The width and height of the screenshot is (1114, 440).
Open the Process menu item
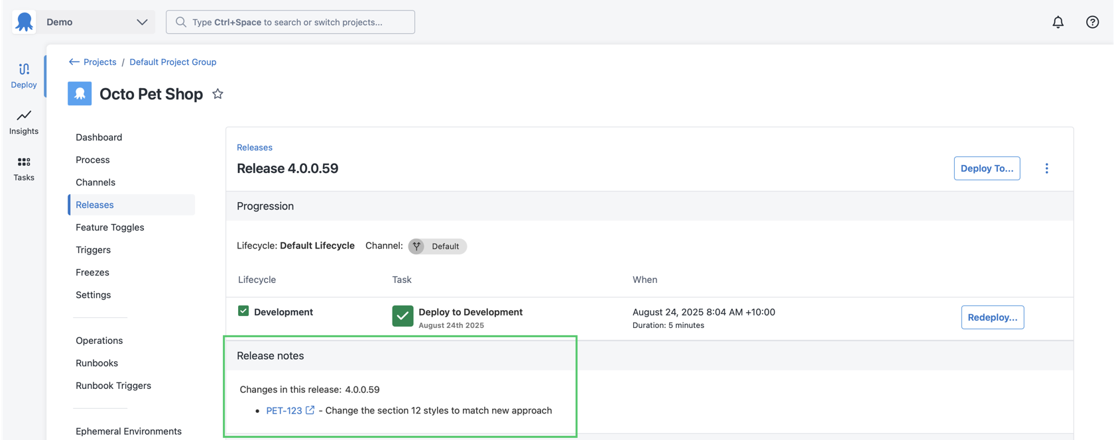click(x=93, y=160)
